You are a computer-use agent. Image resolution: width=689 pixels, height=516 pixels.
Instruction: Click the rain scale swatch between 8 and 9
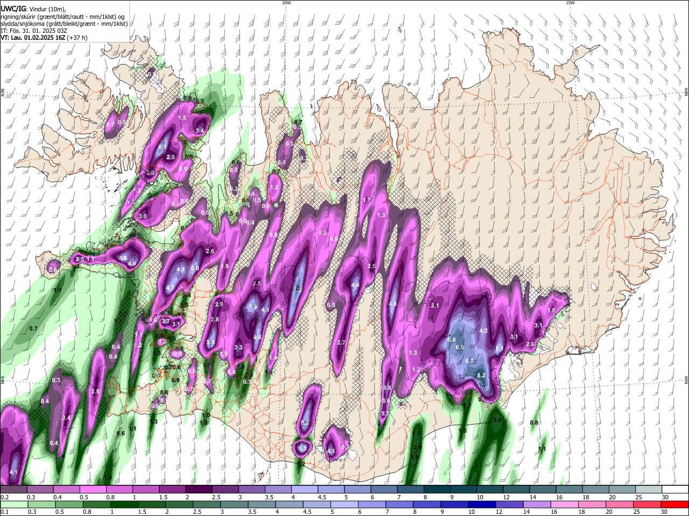click(x=426, y=505)
